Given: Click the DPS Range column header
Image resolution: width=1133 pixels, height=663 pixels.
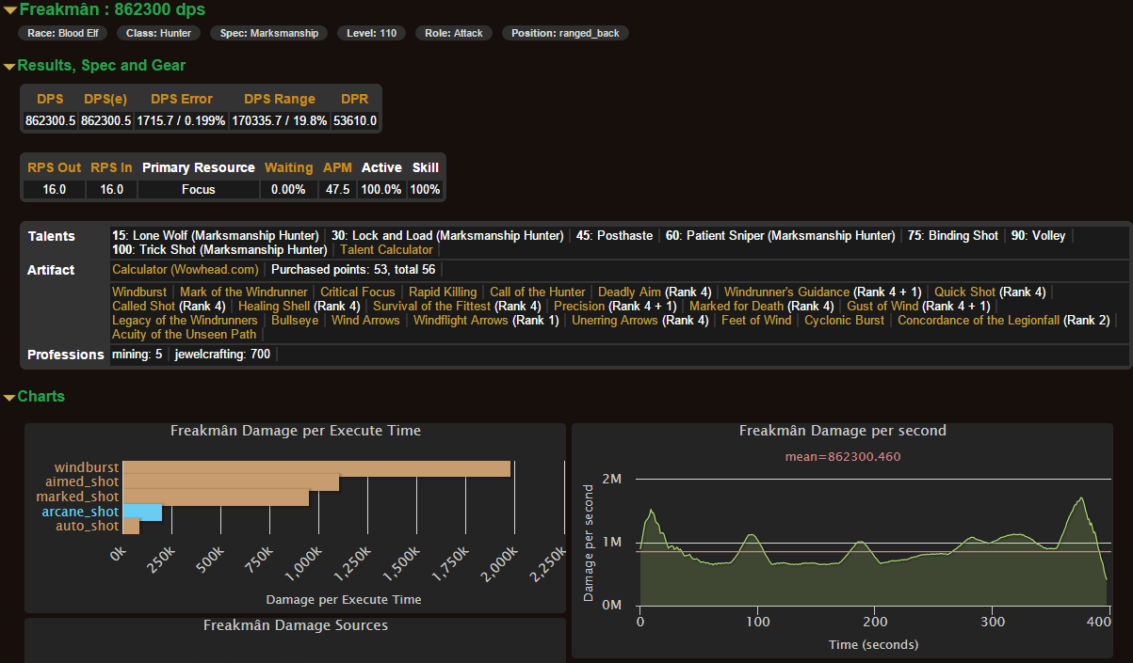Looking at the screenshot, I should click(279, 99).
